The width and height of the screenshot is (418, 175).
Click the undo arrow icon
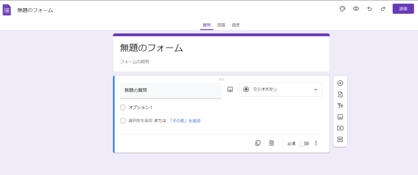369,9
